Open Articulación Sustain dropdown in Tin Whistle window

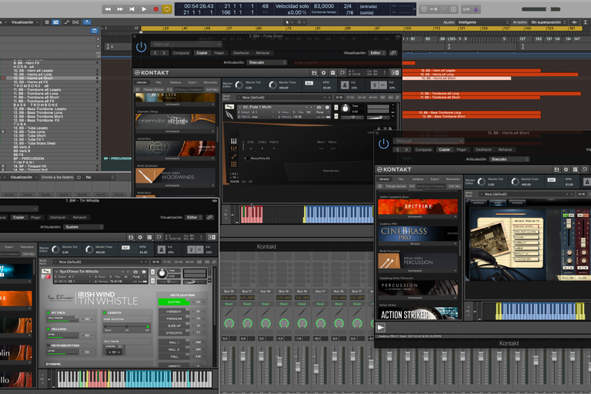point(83,227)
